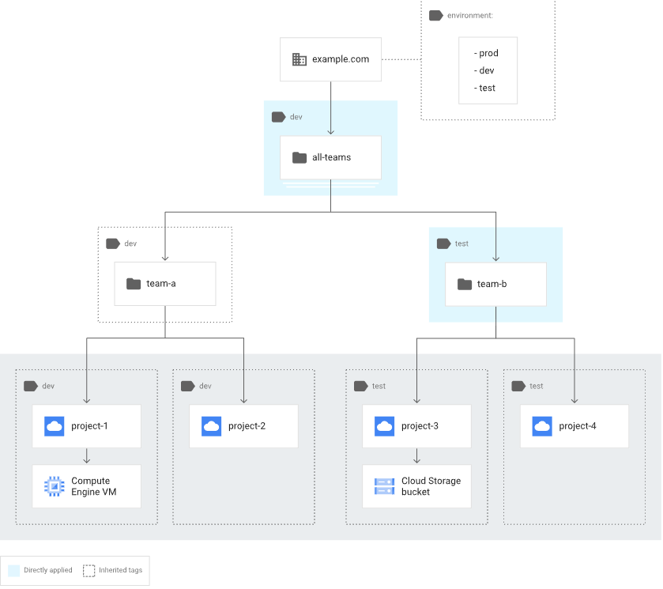Click the project-3 node
The height and width of the screenshot is (589, 663).
coord(416,425)
